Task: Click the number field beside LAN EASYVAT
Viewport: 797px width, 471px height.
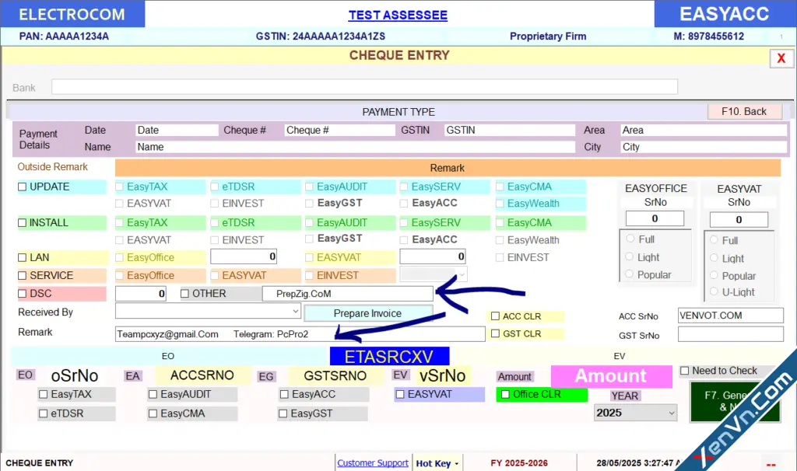Action: point(433,256)
